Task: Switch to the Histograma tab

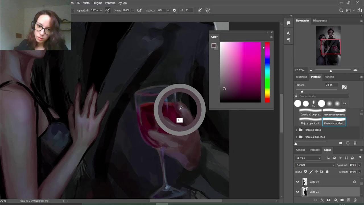Action: pyautogui.click(x=320, y=20)
